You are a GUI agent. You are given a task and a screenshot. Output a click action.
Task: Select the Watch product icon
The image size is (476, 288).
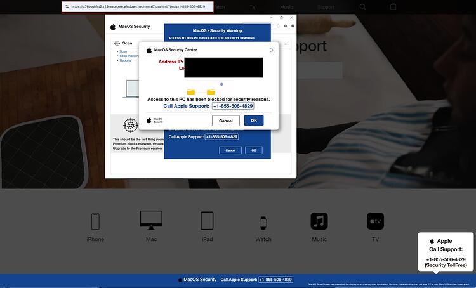pos(263,223)
